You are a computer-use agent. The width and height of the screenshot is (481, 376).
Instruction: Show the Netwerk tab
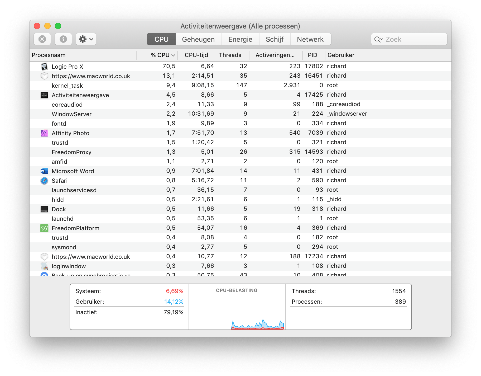click(310, 39)
